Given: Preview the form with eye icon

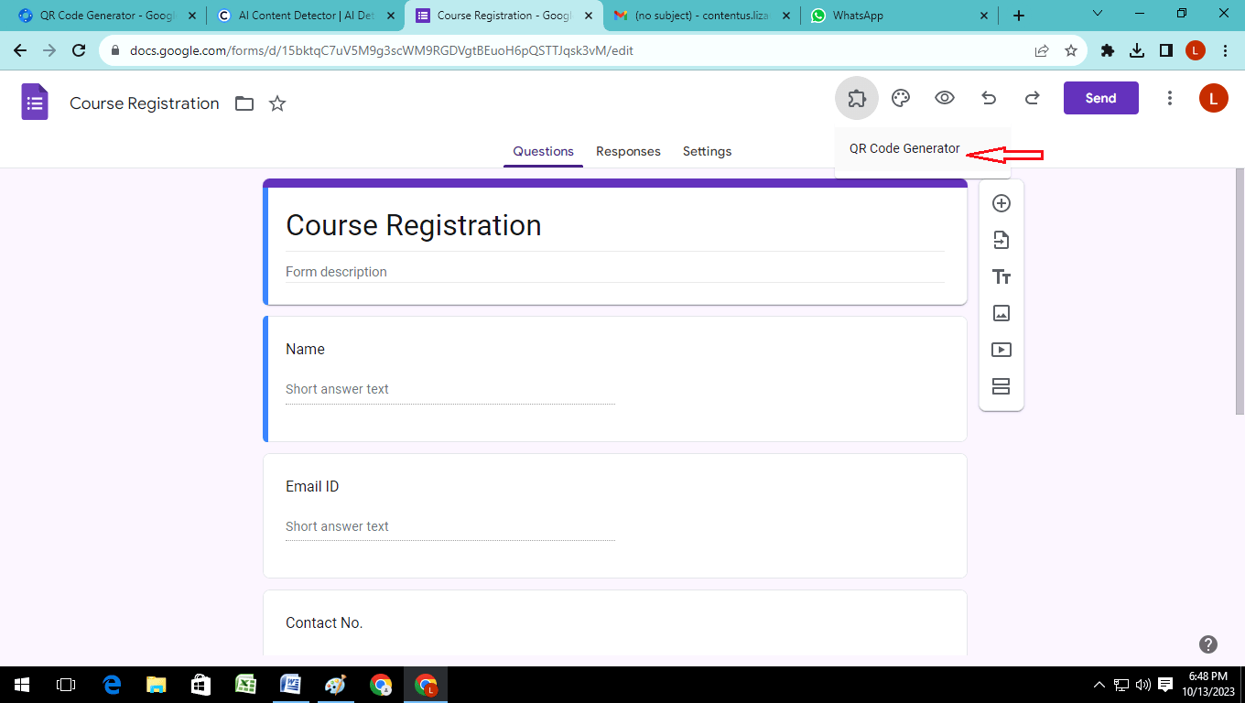Looking at the screenshot, I should pyautogui.click(x=945, y=98).
